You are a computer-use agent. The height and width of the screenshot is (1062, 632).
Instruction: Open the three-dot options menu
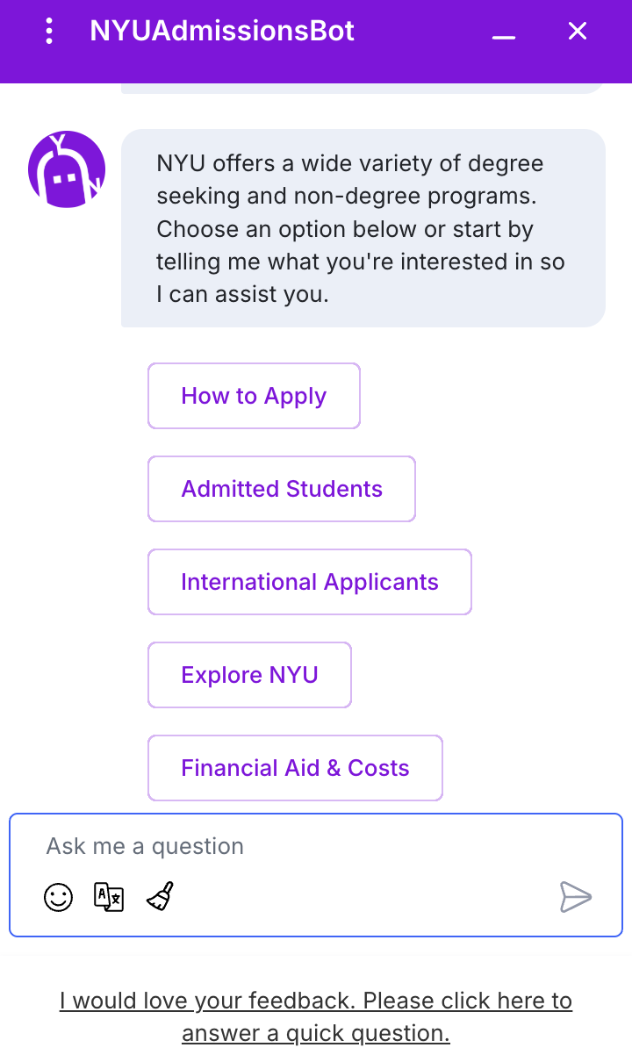coord(49,32)
